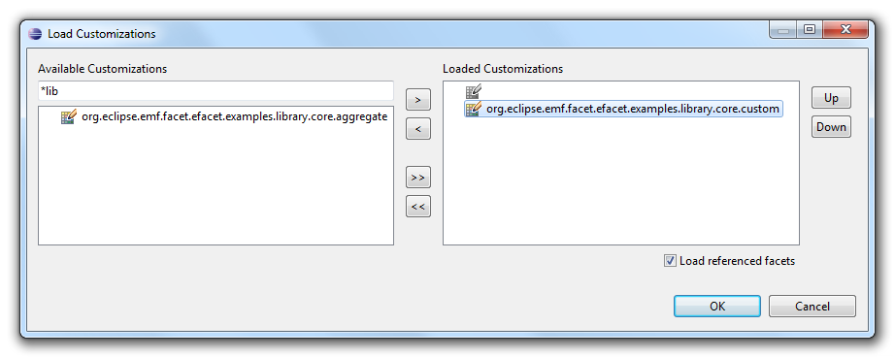The image size is (895, 358).
Task: Add selected customization with the > button
Action: [417, 100]
